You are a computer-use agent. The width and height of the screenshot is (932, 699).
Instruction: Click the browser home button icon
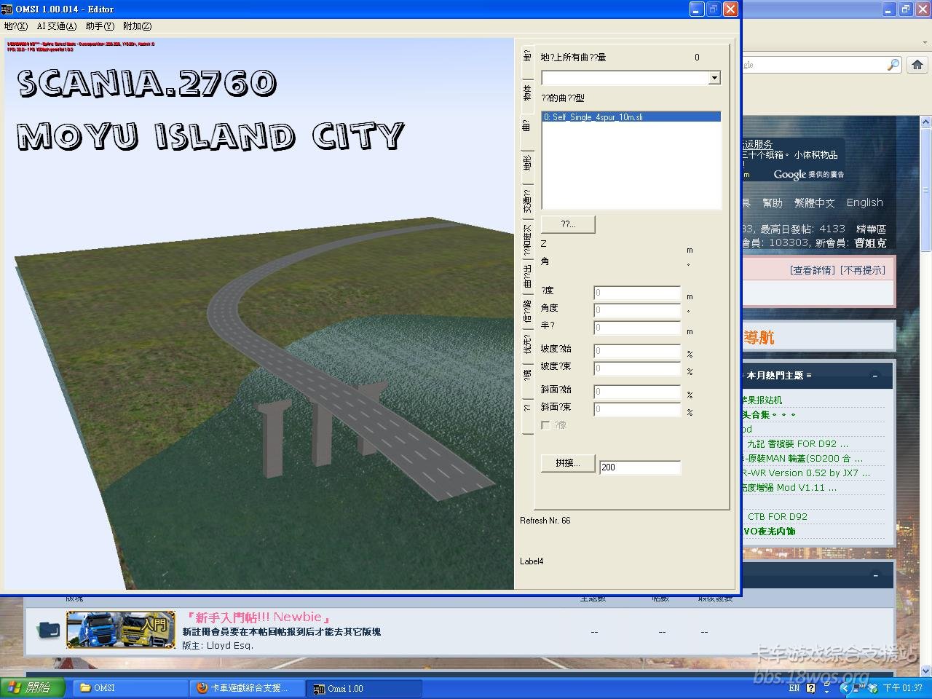(x=917, y=65)
